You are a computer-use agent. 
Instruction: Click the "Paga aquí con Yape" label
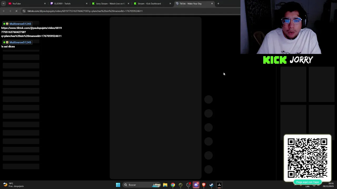tap(308, 182)
